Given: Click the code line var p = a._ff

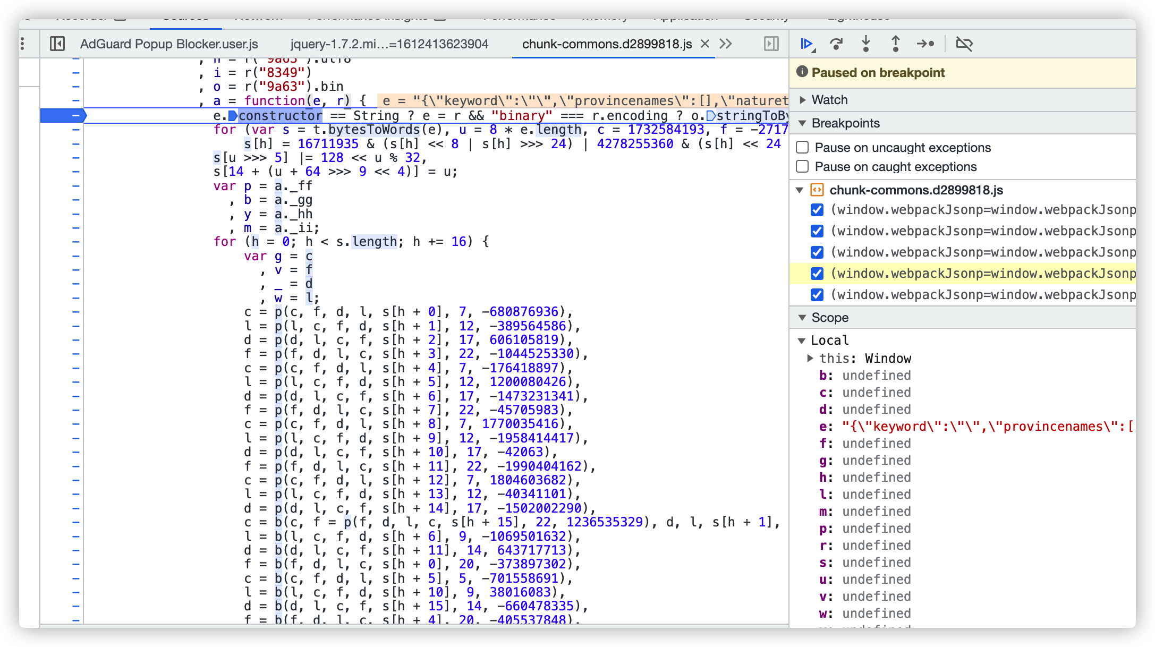Looking at the screenshot, I should [x=263, y=186].
